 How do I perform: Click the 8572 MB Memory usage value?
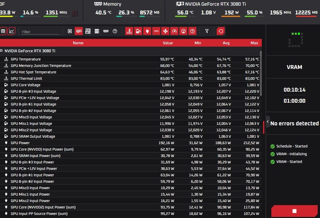pos(149,12)
